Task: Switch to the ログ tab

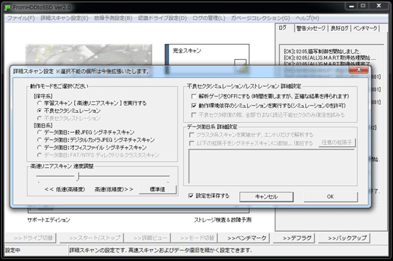Action: [283, 28]
